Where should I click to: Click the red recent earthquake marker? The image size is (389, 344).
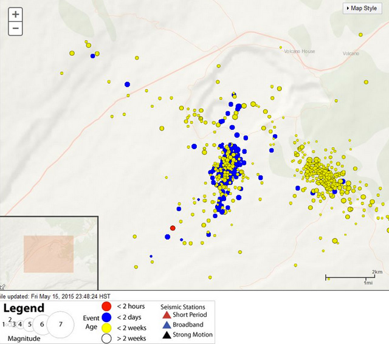(x=173, y=228)
